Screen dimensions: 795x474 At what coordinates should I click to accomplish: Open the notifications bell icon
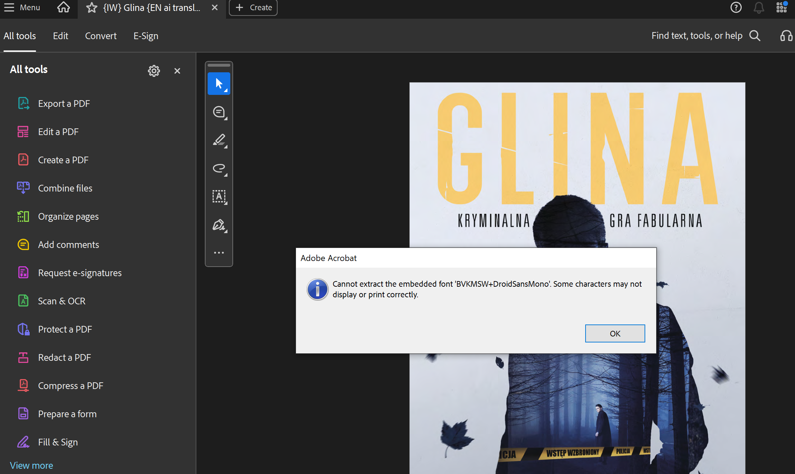(759, 7)
